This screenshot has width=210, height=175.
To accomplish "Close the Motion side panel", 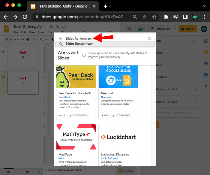I will (194, 41).
